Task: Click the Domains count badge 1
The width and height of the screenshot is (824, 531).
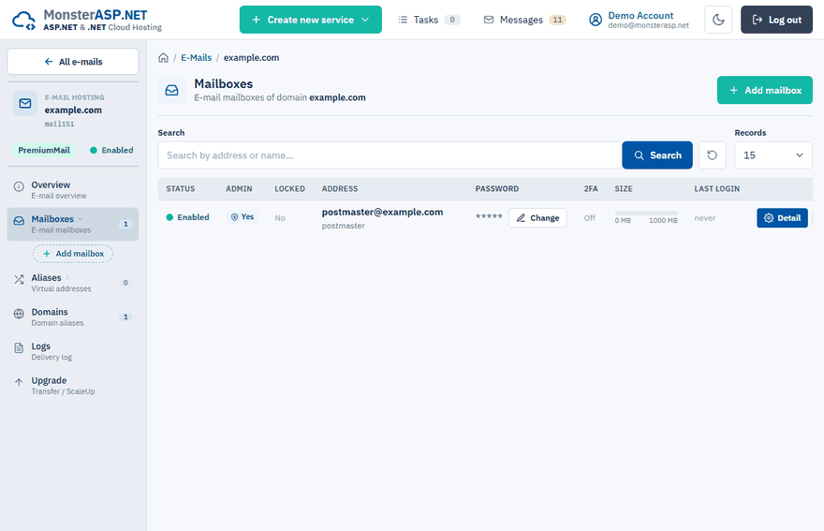Action: (125, 317)
